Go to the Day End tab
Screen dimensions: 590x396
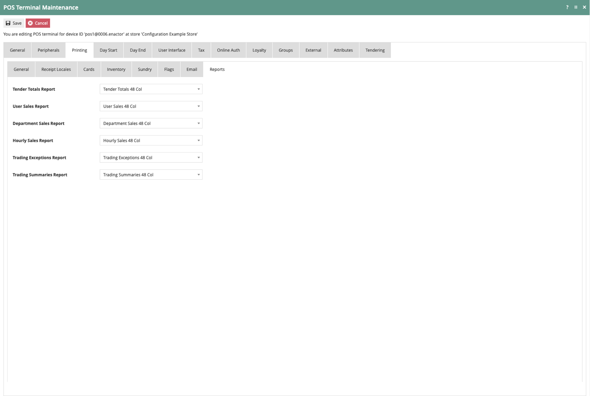(138, 50)
